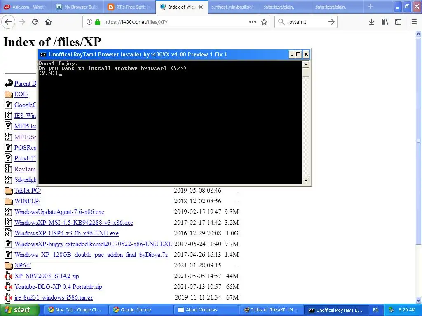This screenshot has height=316, width=422.
Task: Click the 8:29 AM taskbar clock
Action: (407, 310)
